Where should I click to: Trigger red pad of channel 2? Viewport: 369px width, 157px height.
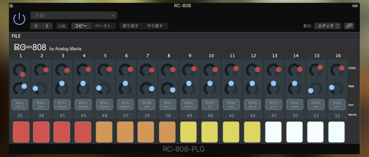tap(42, 132)
